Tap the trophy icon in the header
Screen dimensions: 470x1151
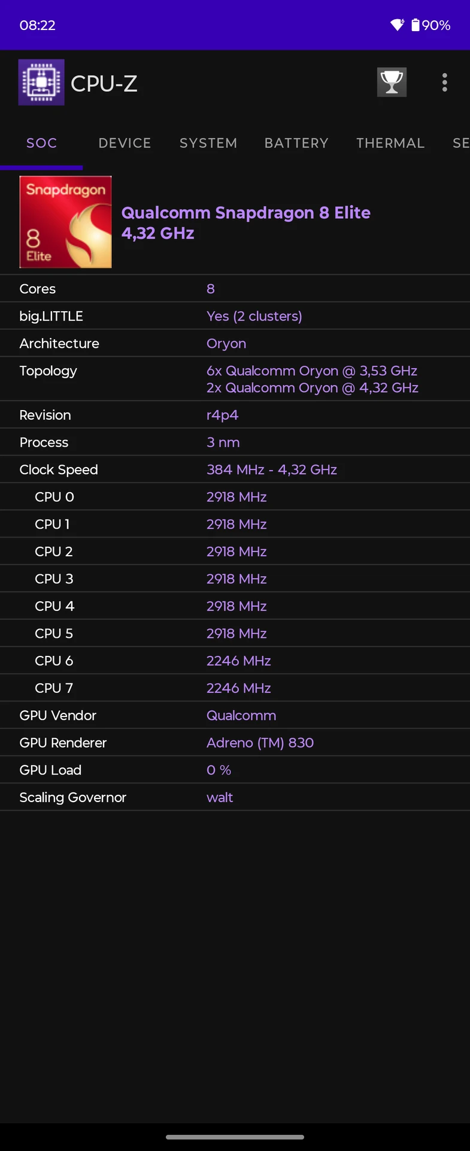[392, 82]
